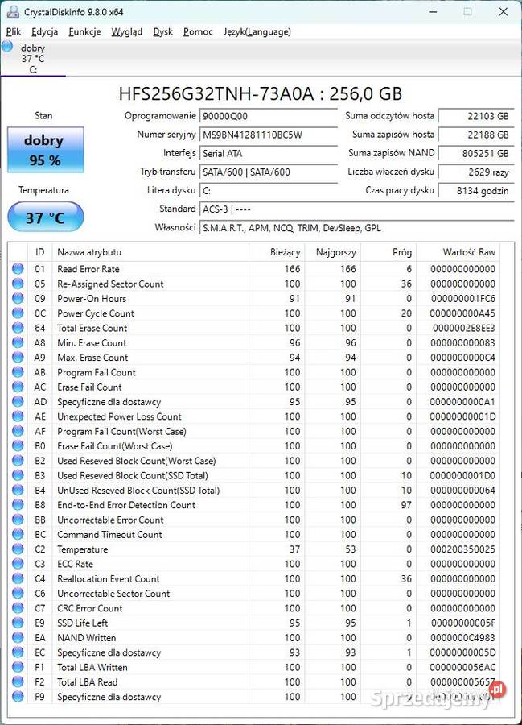Click the Nazwa atrybutu column header
The height and width of the screenshot is (725, 522).
(x=150, y=252)
